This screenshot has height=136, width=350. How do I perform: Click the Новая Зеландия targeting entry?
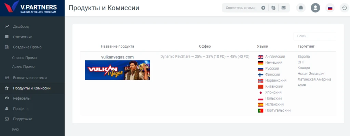(311, 74)
